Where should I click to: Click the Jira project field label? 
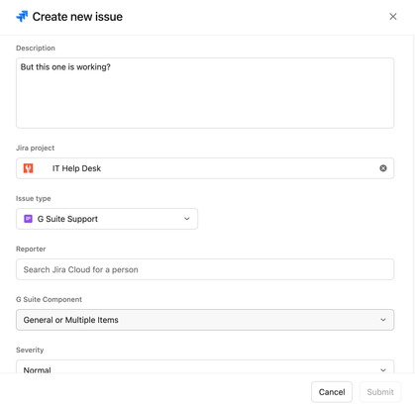point(35,148)
